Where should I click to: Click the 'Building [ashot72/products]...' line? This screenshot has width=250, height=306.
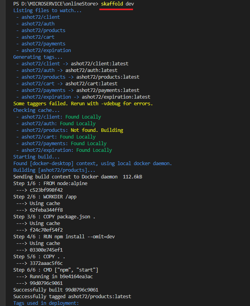click(54, 170)
